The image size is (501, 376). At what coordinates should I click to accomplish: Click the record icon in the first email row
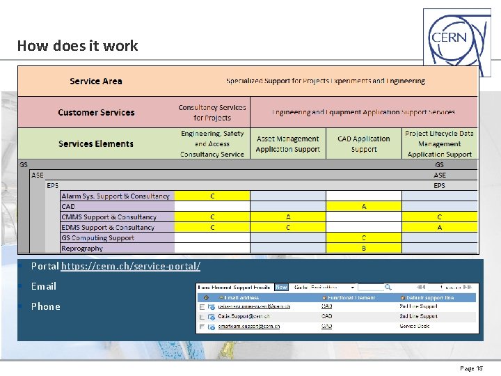pos(212,307)
